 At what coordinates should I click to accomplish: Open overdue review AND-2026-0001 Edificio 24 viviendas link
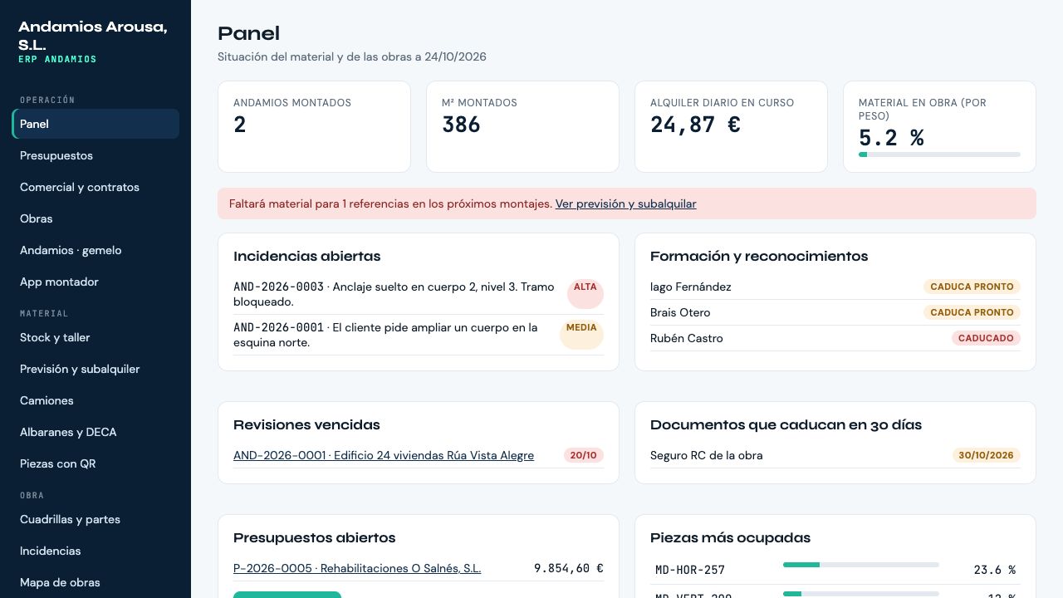(x=384, y=455)
